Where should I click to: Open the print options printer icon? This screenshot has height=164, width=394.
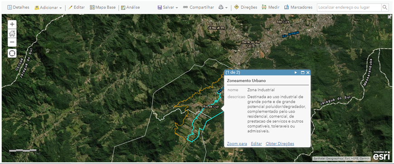tap(221, 7)
